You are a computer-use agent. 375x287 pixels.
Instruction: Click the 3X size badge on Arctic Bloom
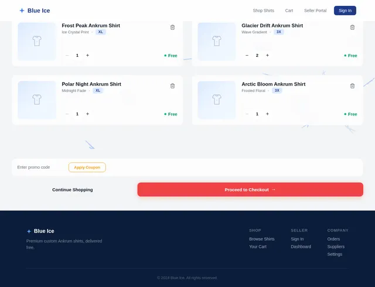coord(277,91)
